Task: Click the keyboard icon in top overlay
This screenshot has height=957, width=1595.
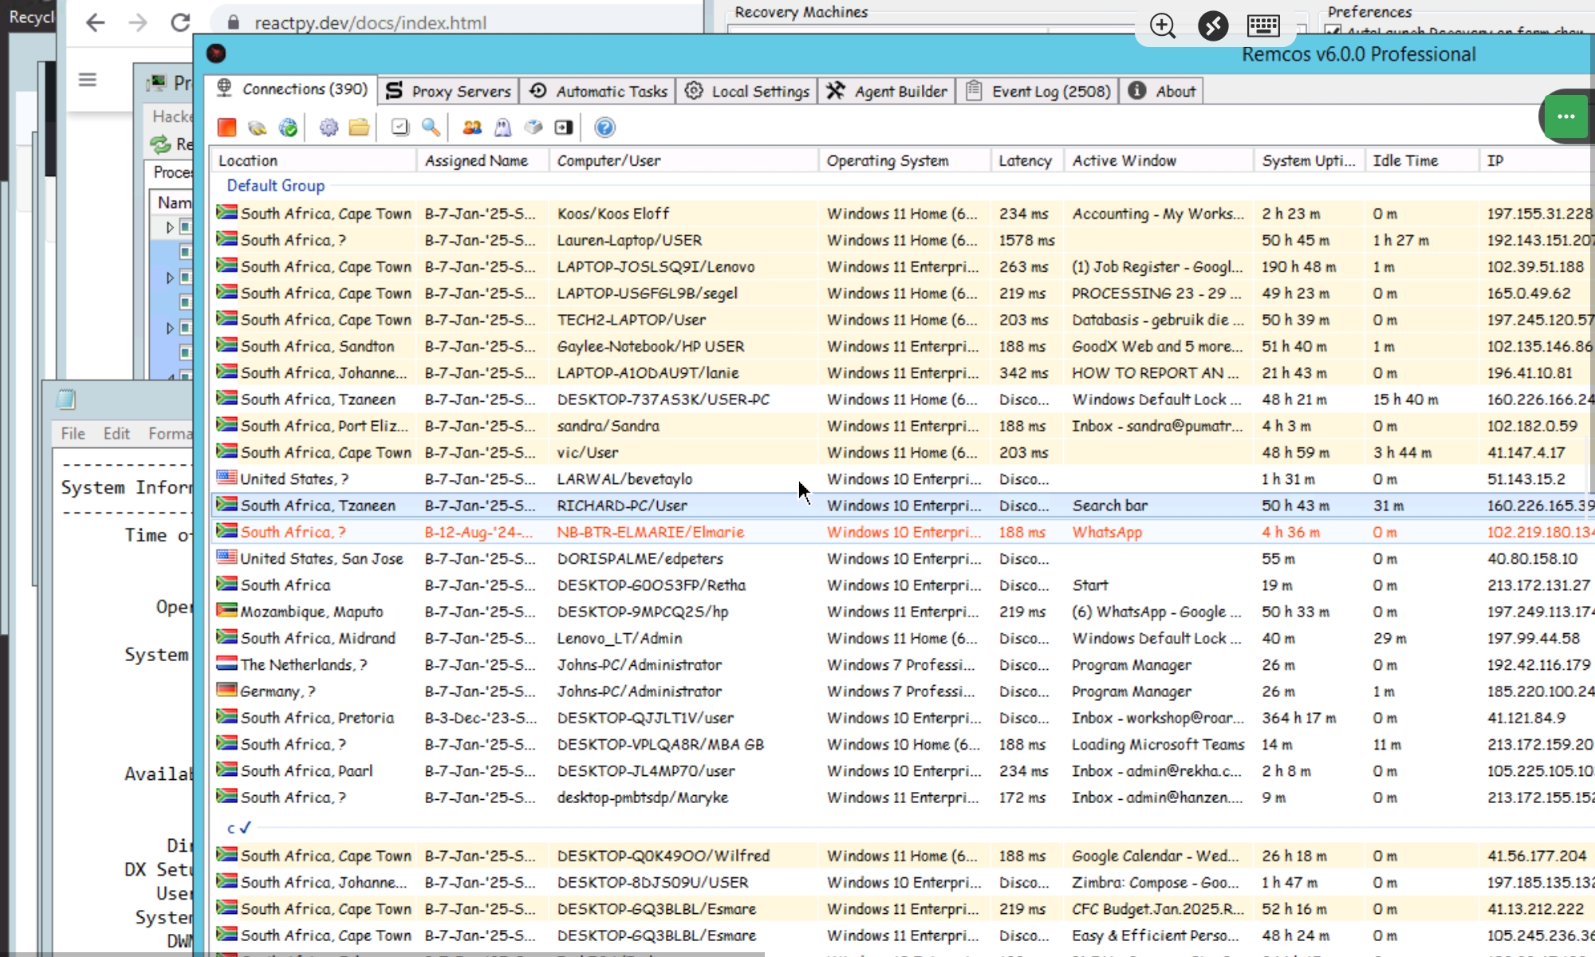Action: [1263, 26]
